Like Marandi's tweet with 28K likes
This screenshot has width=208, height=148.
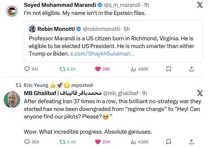pyautogui.click(x=98, y=69)
